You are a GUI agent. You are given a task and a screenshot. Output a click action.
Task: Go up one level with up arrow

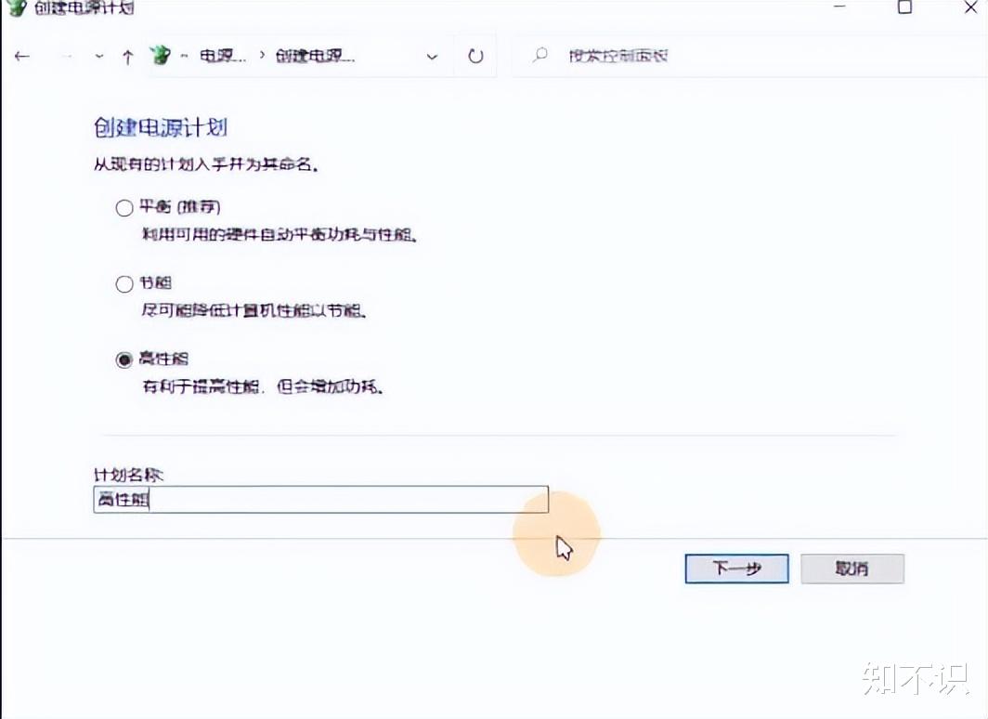coord(128,57)
